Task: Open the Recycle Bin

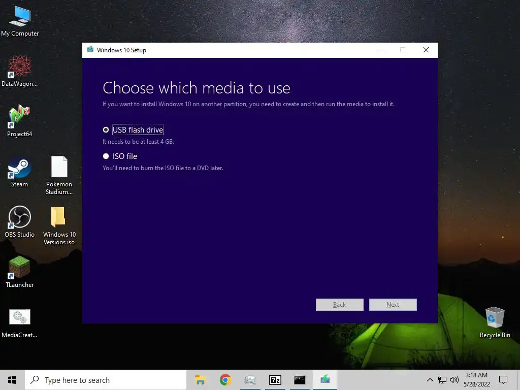Action: 495,322
